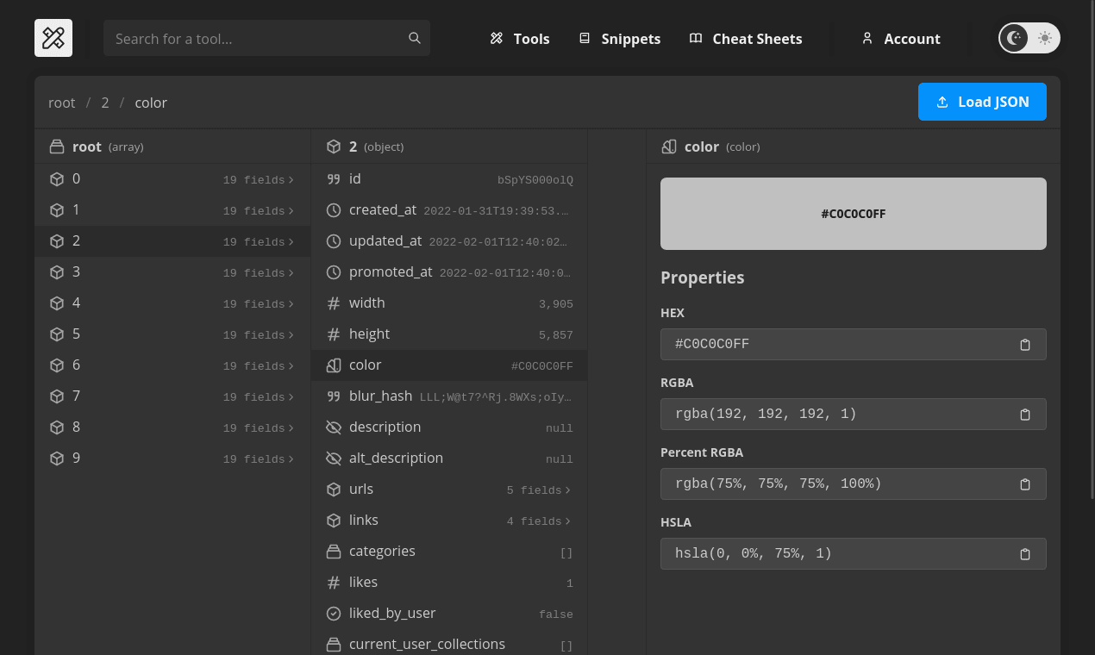The height and width of the screenshot is (655, 1095).
Task: Expand the urls 5 fields chevron
Action: 568,490
